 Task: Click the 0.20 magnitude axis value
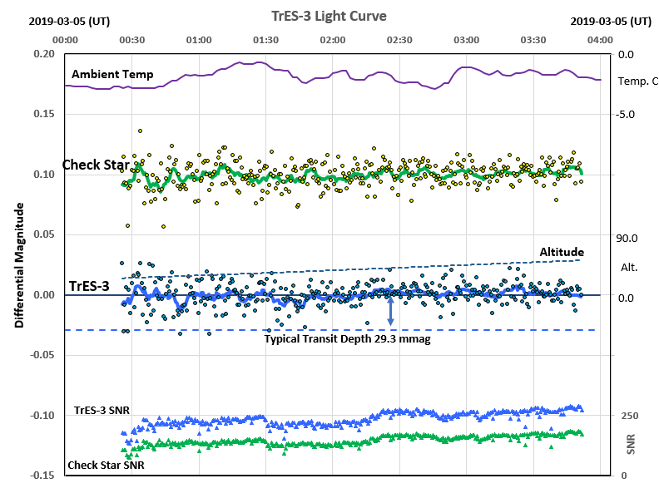pyautogui.click(x=44, y=54)
